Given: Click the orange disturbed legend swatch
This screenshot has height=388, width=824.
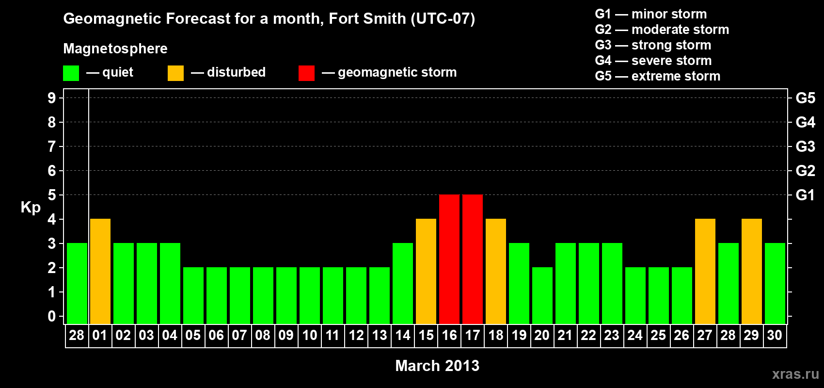Looking at the screenshot, I should 175,73.
